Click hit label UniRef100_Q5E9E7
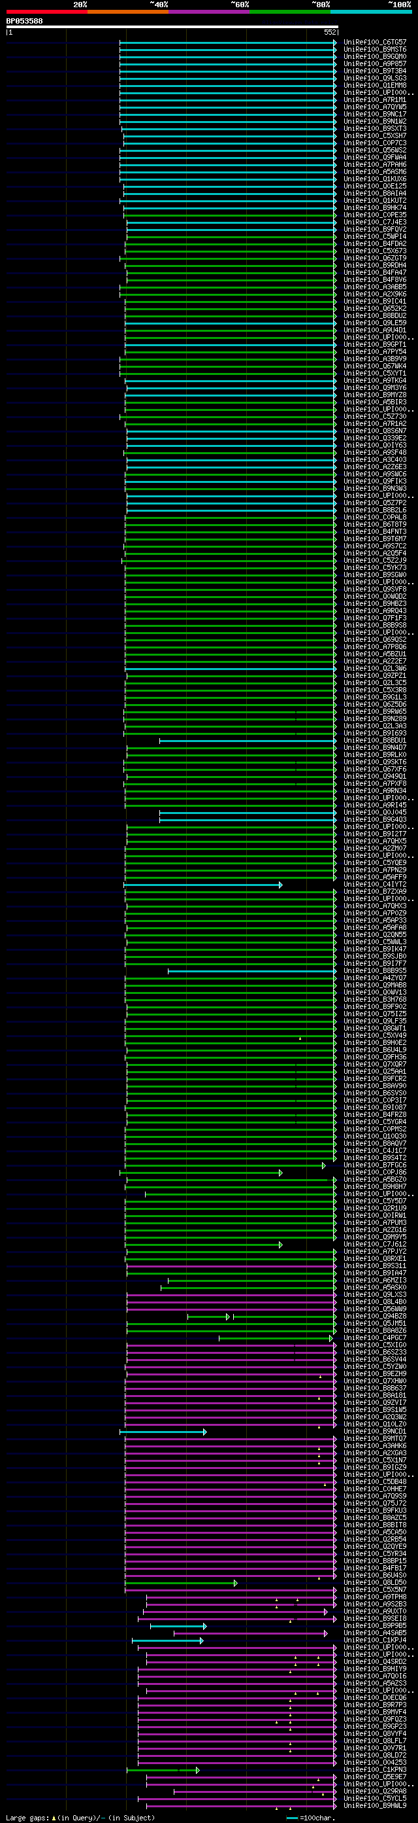The height and width of the screenshot is (1823, 418). tap(375, 1777)
